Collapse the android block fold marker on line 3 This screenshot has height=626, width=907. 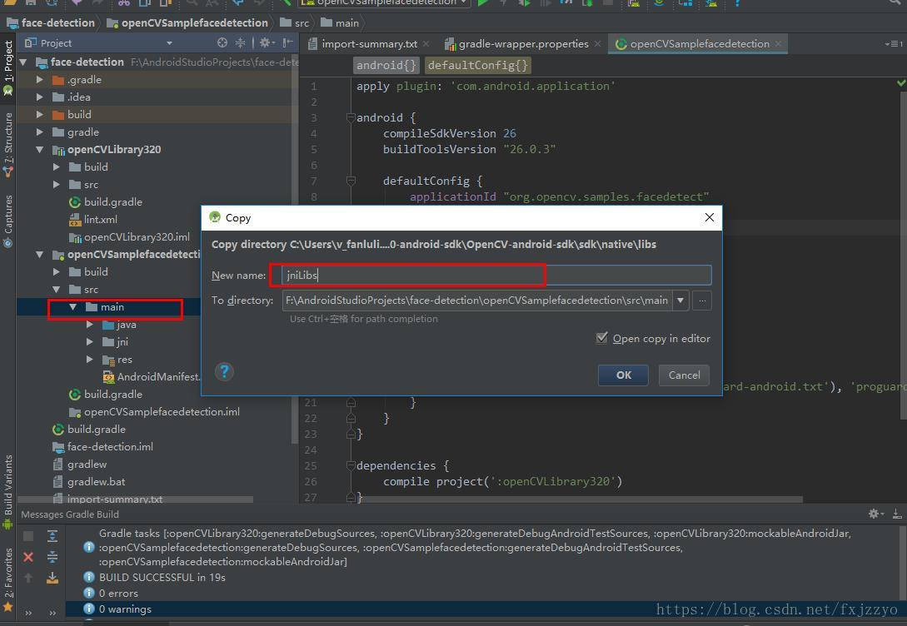tap(351, 118)
